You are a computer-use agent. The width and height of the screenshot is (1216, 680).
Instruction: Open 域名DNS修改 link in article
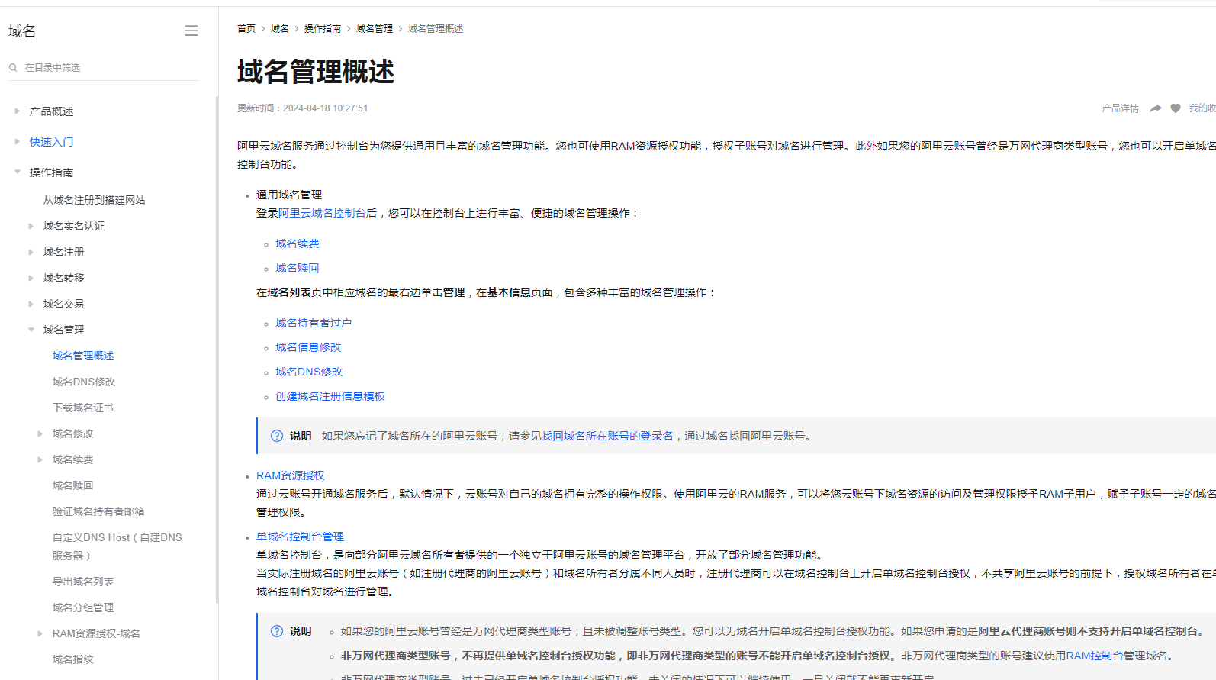tap(309, 372)
